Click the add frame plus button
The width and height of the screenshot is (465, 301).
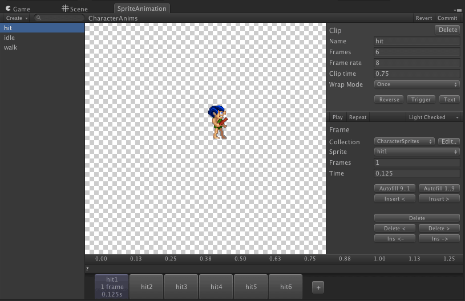[x=318, y=287]
